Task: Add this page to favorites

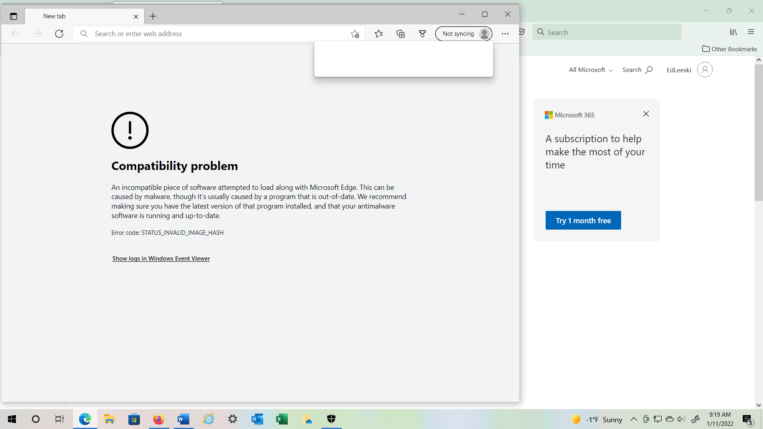Action: [x=355, y=33]
